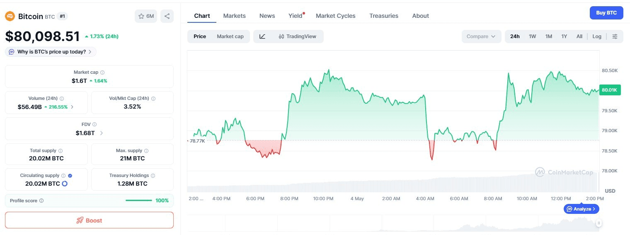Select the 1W time range
630x235 pixels.
pyautogui.click(x=533, y=36)
